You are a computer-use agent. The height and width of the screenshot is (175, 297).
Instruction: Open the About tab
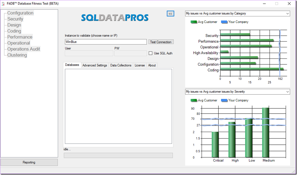(x=152, y=65)
